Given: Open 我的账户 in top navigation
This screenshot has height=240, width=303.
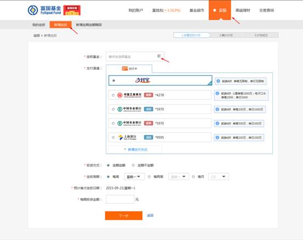Looking at the screenshot, I should point(136,10).
